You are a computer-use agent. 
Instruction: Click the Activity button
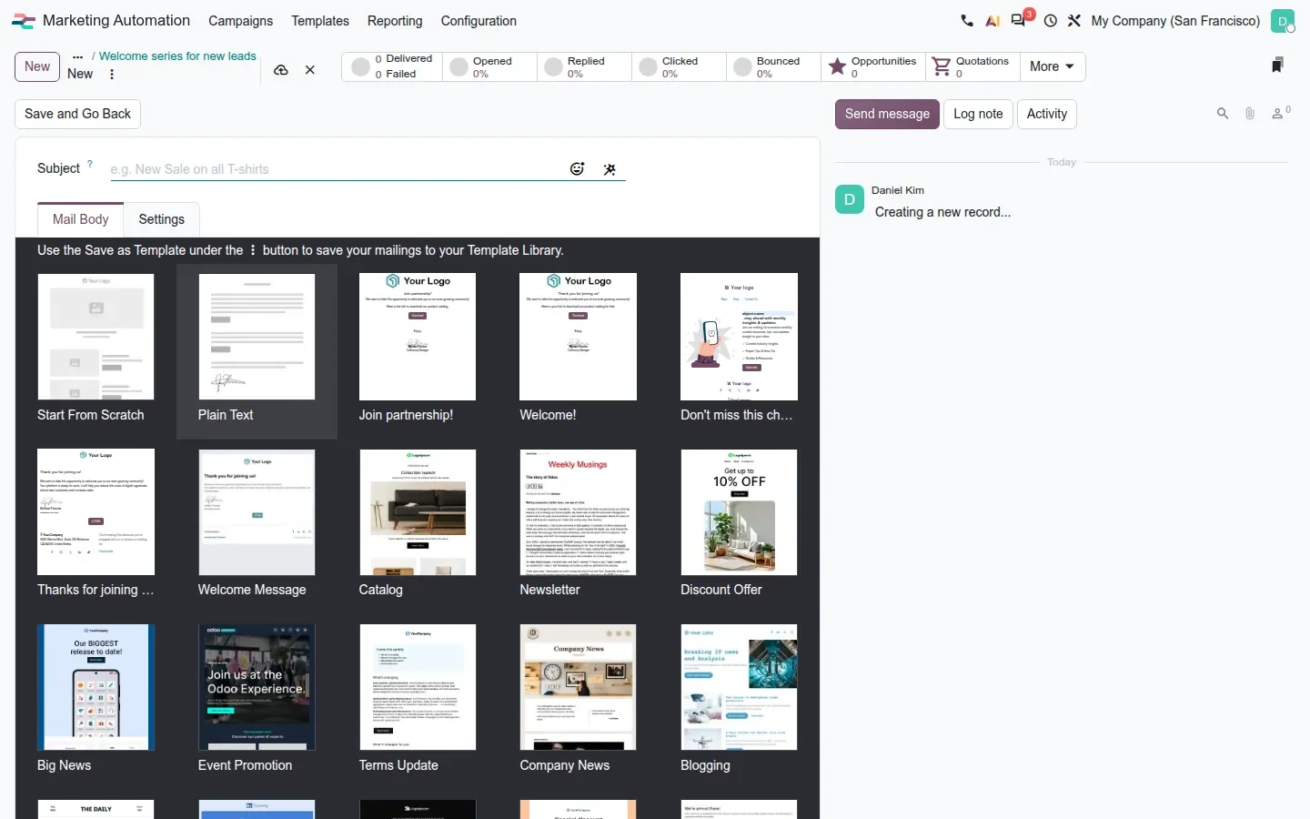click(x=1047, y=114)
